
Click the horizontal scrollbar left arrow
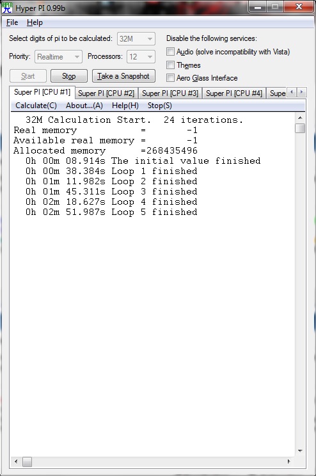[x=16, y=462]
